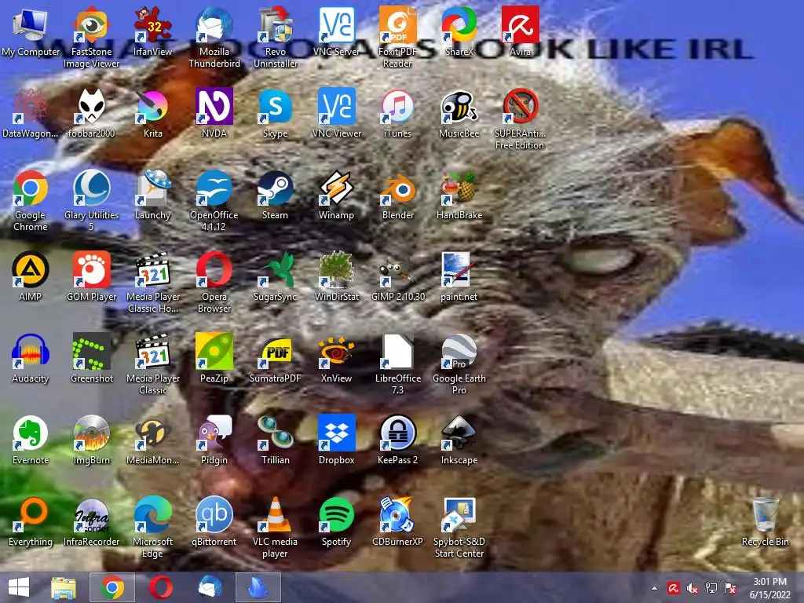The width and height of the screenshot is (804, 603).
Task: Select the Steam desktop icon
Action: [276, 196]
